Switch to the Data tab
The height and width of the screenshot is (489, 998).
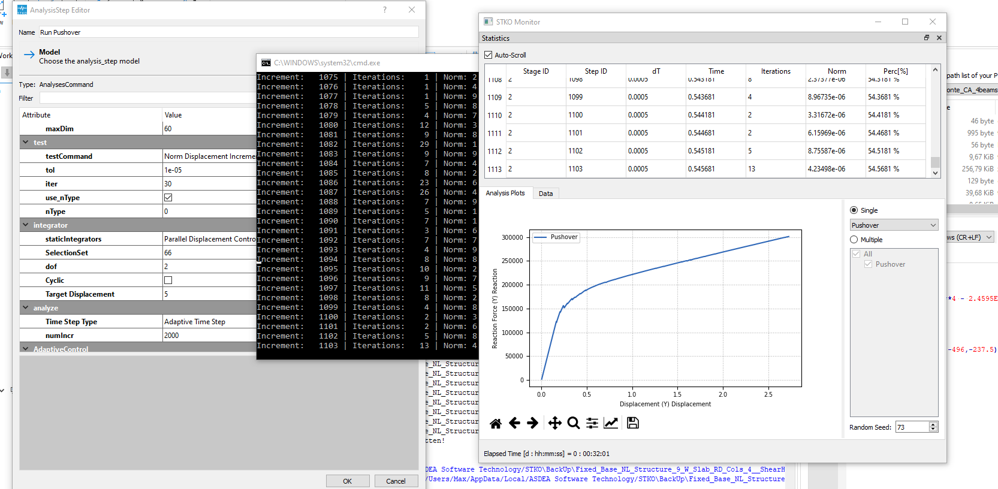(x=546, y=194)
